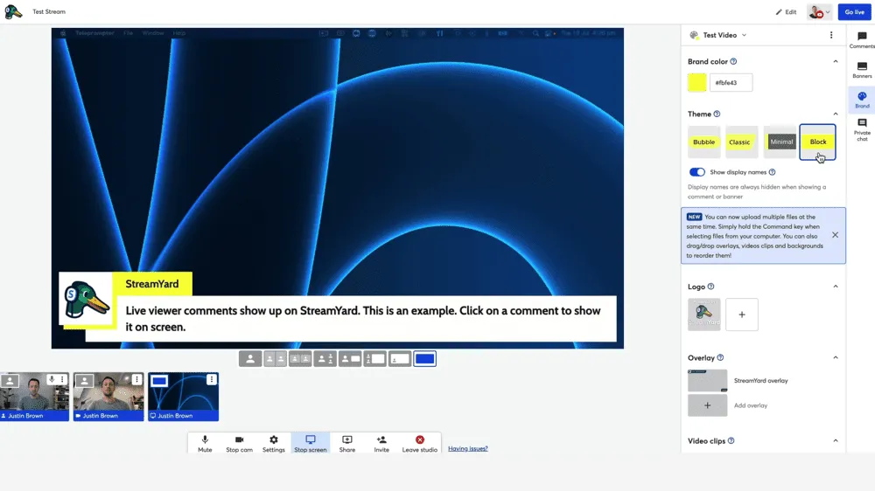Image resolution: width=875 pixels, height=491 pixels.
Task: Select the solo single-person layout icon
Action: pos(250,359)
